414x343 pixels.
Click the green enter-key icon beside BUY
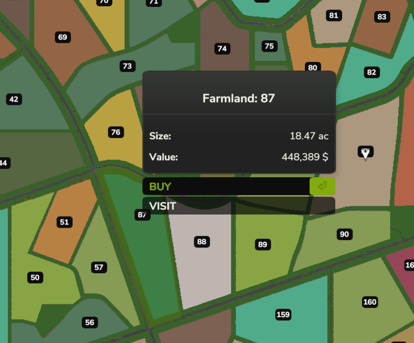click(x=322, y=186)
